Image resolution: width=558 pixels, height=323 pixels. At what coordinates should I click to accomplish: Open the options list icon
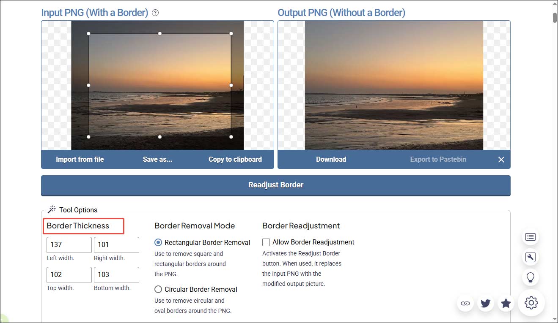pos(531,237)
